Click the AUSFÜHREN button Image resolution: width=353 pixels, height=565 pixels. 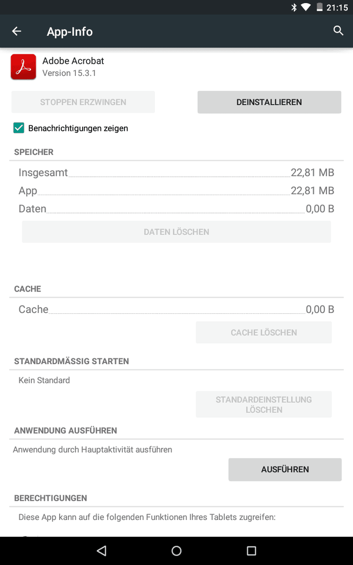coord(285,469)
